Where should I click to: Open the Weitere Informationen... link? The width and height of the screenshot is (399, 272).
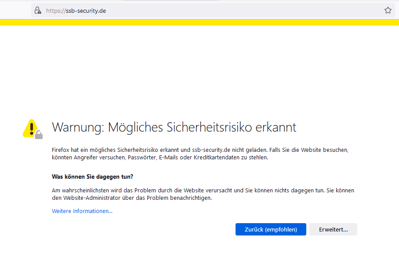point(82,211)
